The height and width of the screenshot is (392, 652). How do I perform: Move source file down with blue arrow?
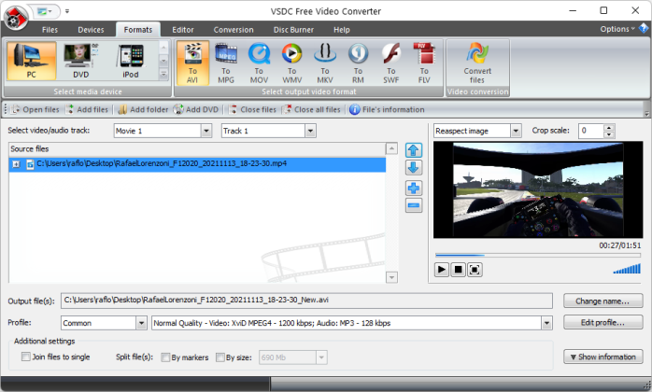click(x=413, y=167)
